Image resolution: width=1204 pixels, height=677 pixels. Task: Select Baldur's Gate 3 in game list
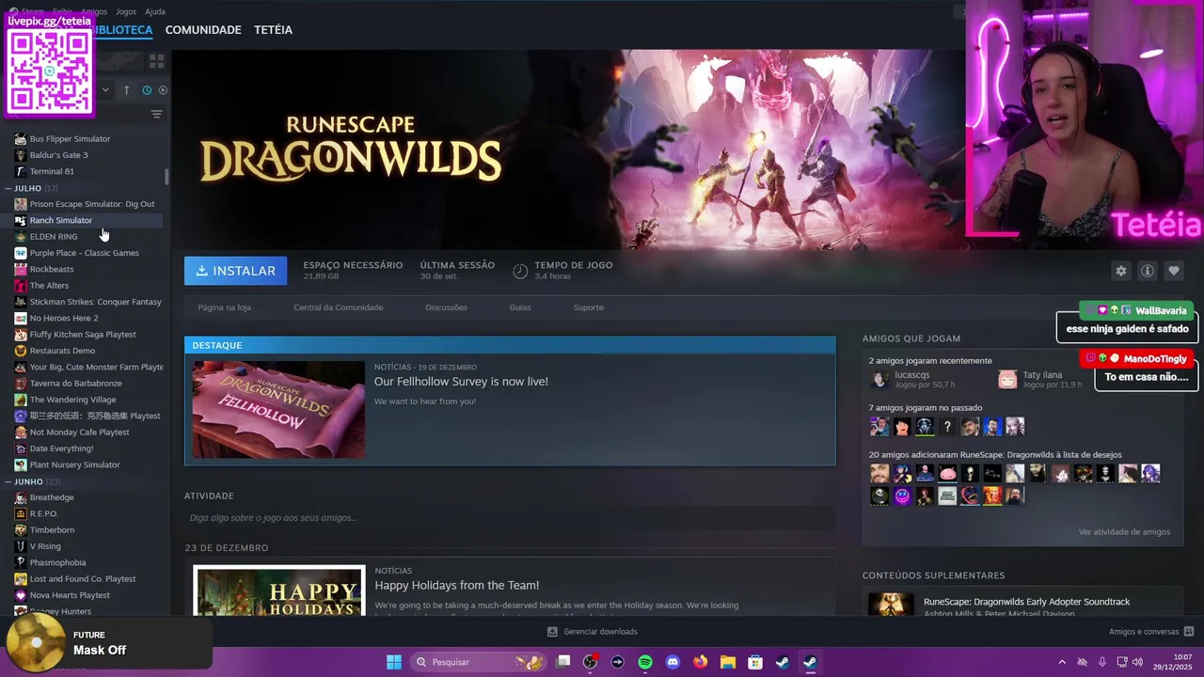[58, 155]
